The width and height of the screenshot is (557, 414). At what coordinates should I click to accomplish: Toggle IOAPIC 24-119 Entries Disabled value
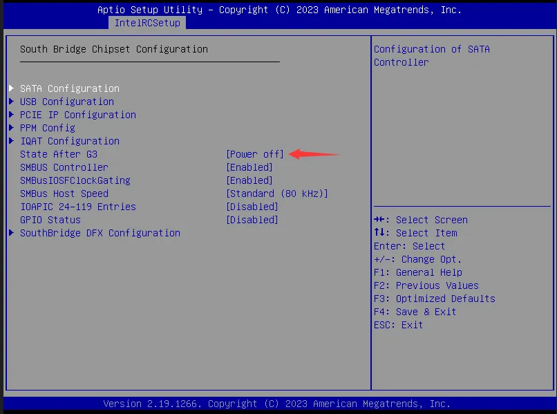click(x=252, y=207)
